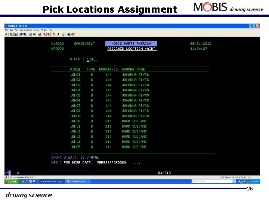
Task: Open the Help menu
Action: (50, 30)
